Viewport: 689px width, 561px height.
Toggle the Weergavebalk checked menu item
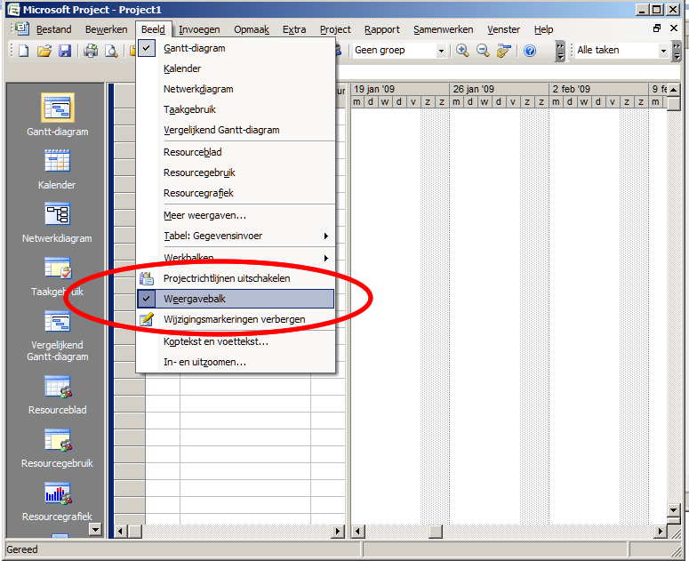pos(236,299)
